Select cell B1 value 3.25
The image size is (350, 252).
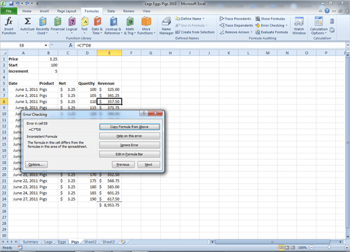click(48, 59)
